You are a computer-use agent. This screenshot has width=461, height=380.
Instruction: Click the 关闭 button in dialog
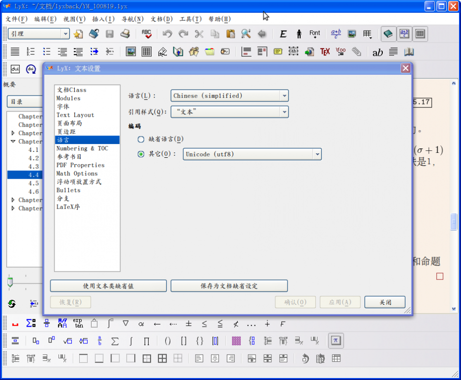point(385,302)
